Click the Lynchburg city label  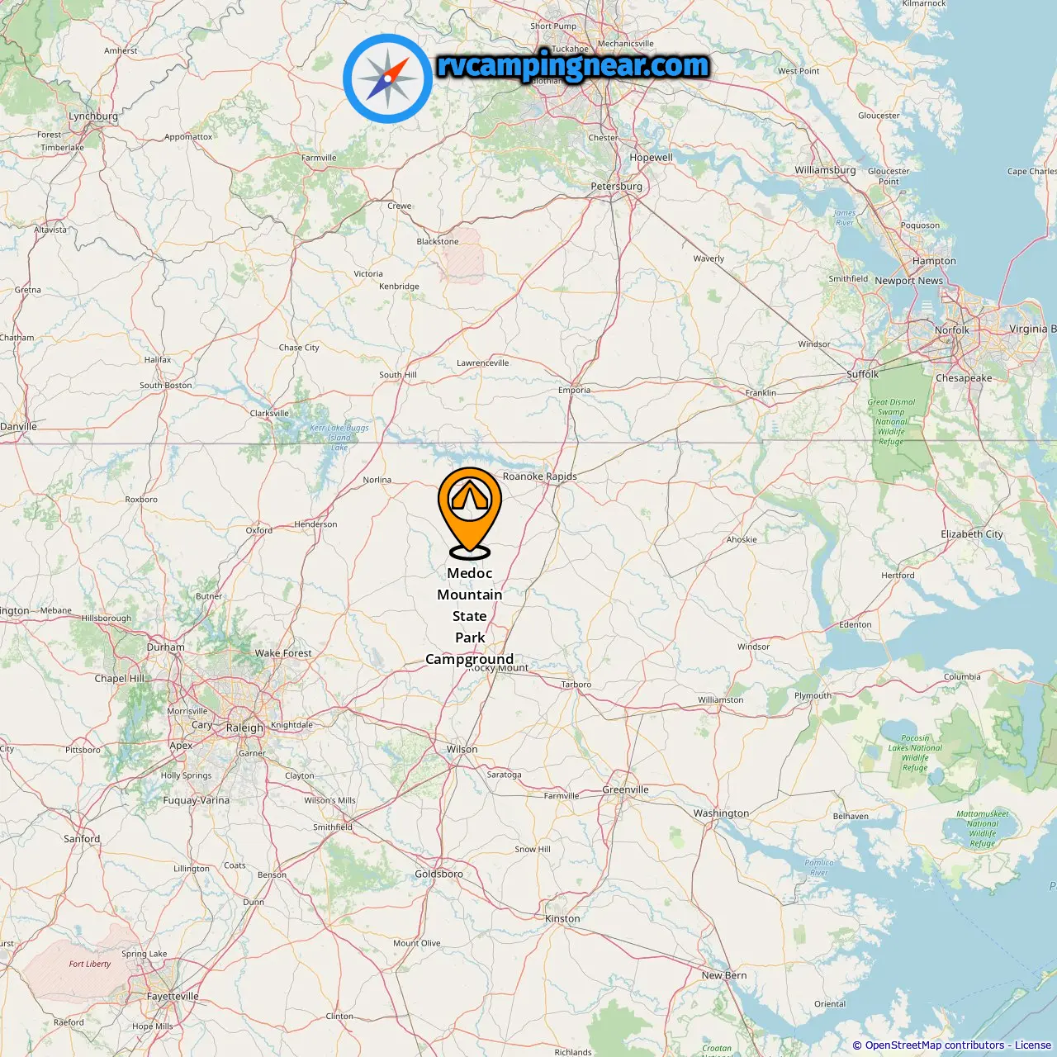pos(93,116)
